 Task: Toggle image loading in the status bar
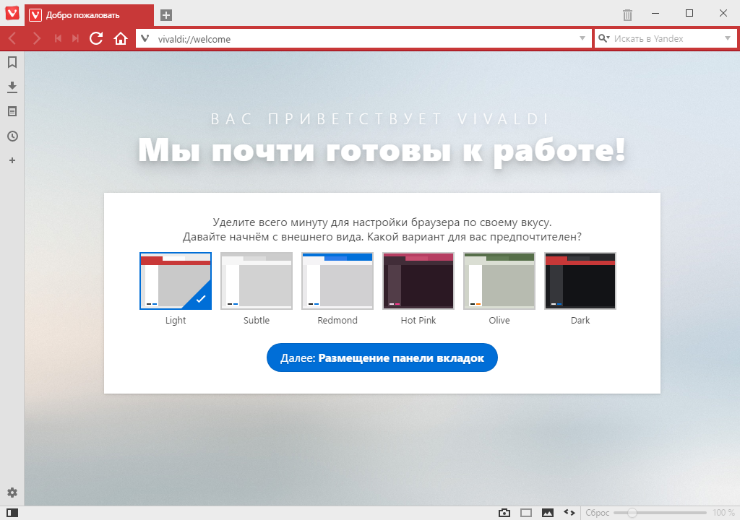[548, 513]
